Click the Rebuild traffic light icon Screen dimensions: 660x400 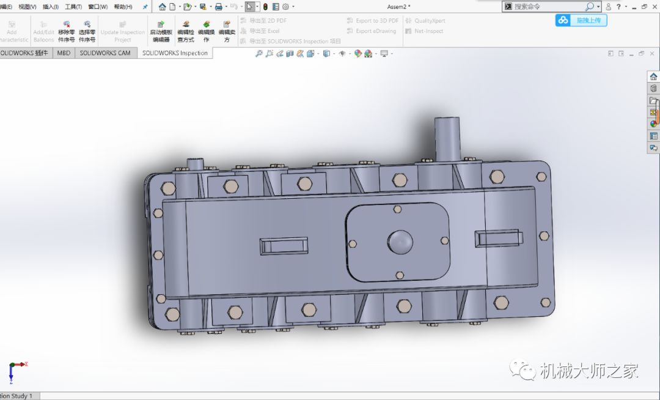(265, 7)
